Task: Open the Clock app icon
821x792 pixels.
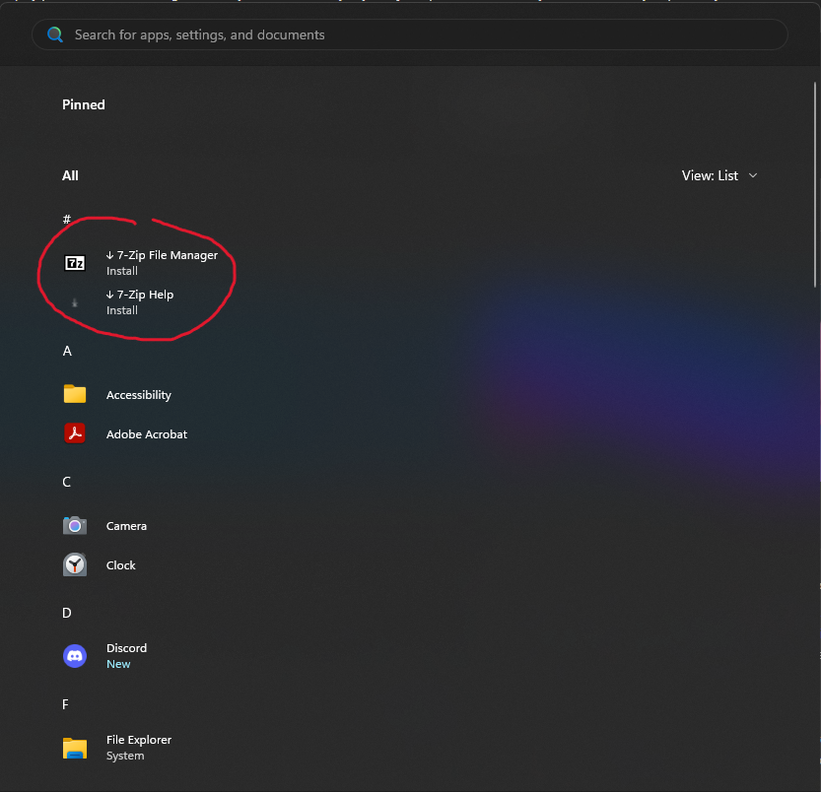Action: click(74, 564)
